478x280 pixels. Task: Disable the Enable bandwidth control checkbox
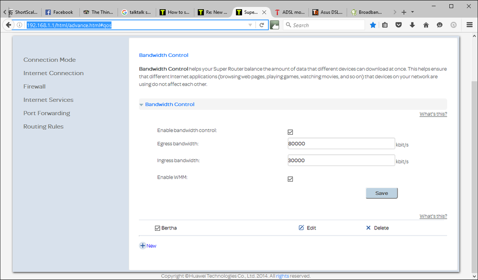coord(290,132)
